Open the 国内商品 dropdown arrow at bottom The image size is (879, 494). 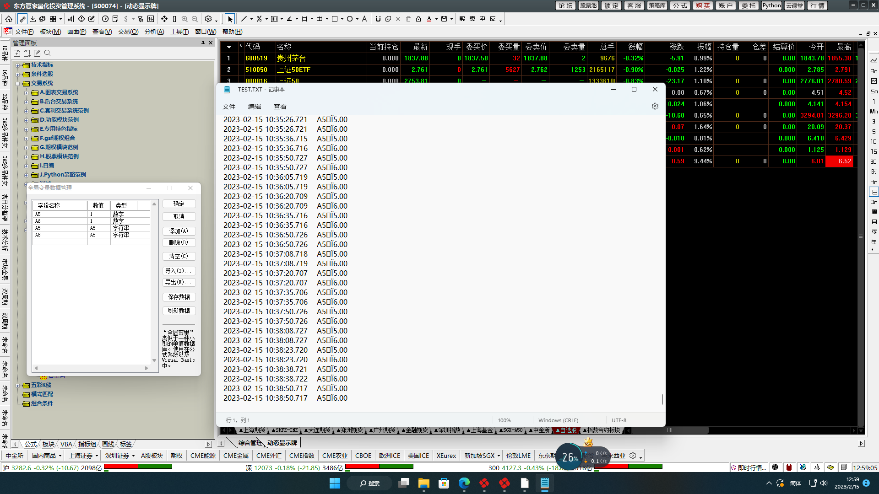60,456
